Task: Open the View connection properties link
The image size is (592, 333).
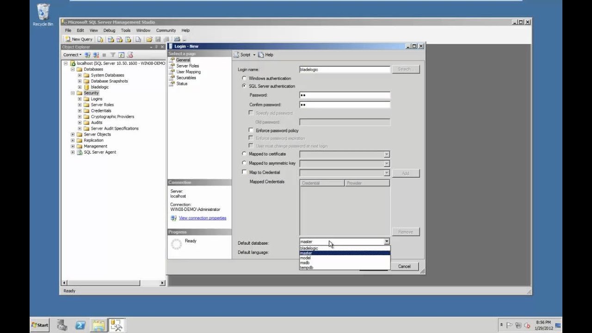Action: [x=203, y=218]
